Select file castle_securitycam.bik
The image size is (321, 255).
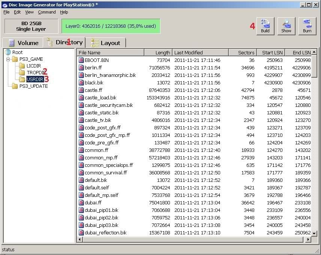tap(109, 105)
